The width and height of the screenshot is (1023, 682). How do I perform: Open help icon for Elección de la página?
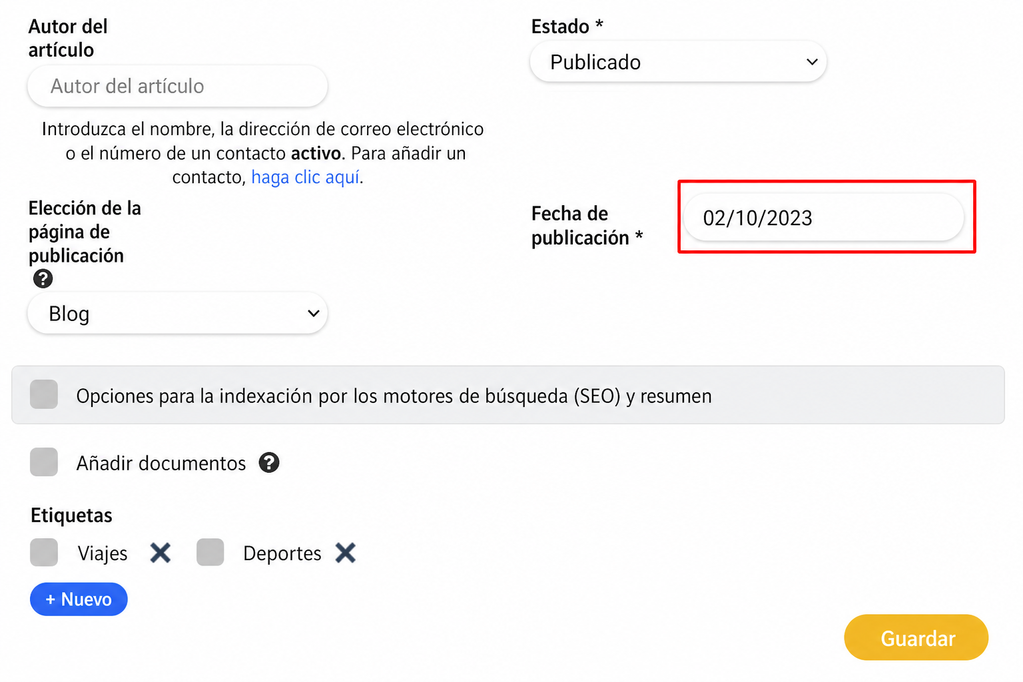43,278
